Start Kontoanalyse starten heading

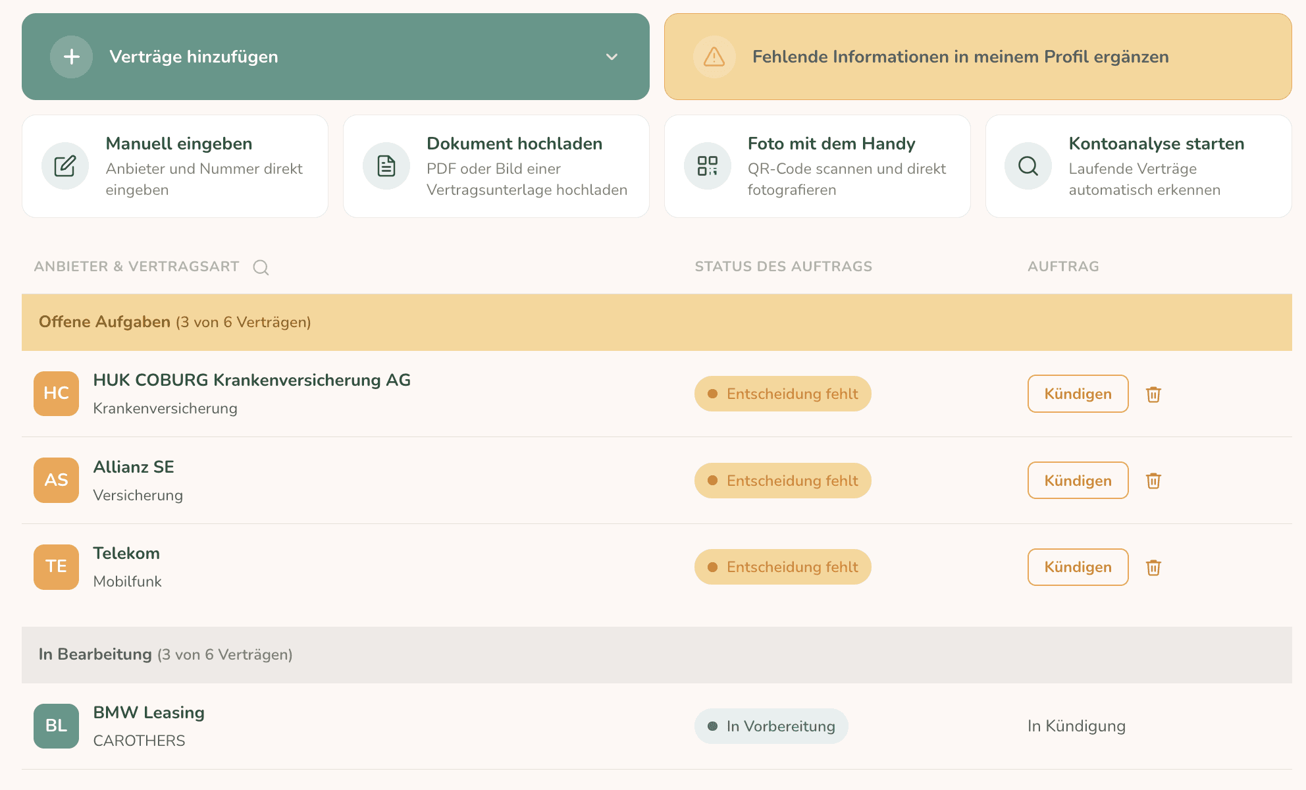pos(1157,144)
